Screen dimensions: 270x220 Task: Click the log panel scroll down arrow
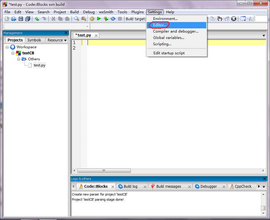point(263,213)
